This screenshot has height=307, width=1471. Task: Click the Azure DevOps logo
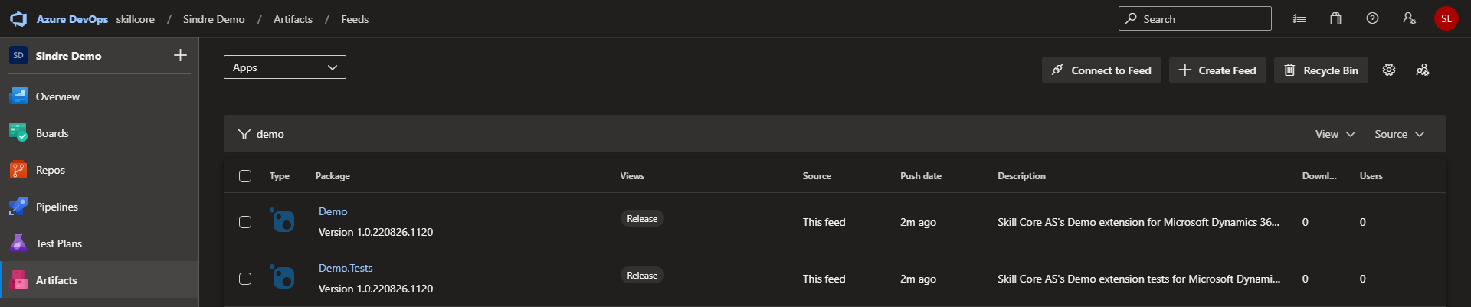pos(18,19)
